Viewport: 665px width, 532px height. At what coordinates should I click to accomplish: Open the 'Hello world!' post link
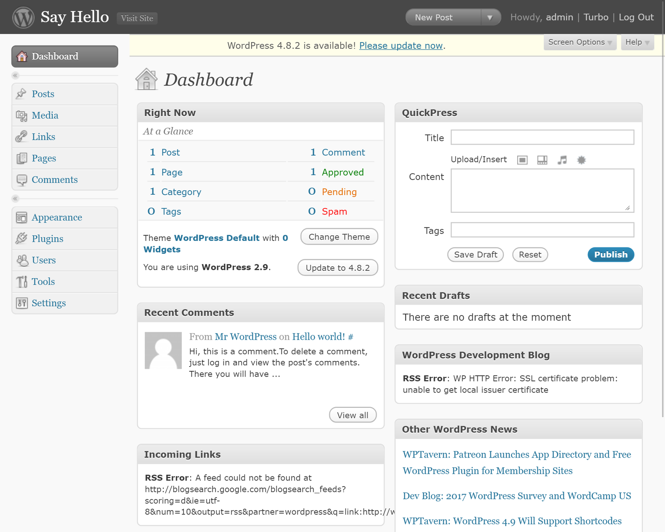(x=318, y=337)
